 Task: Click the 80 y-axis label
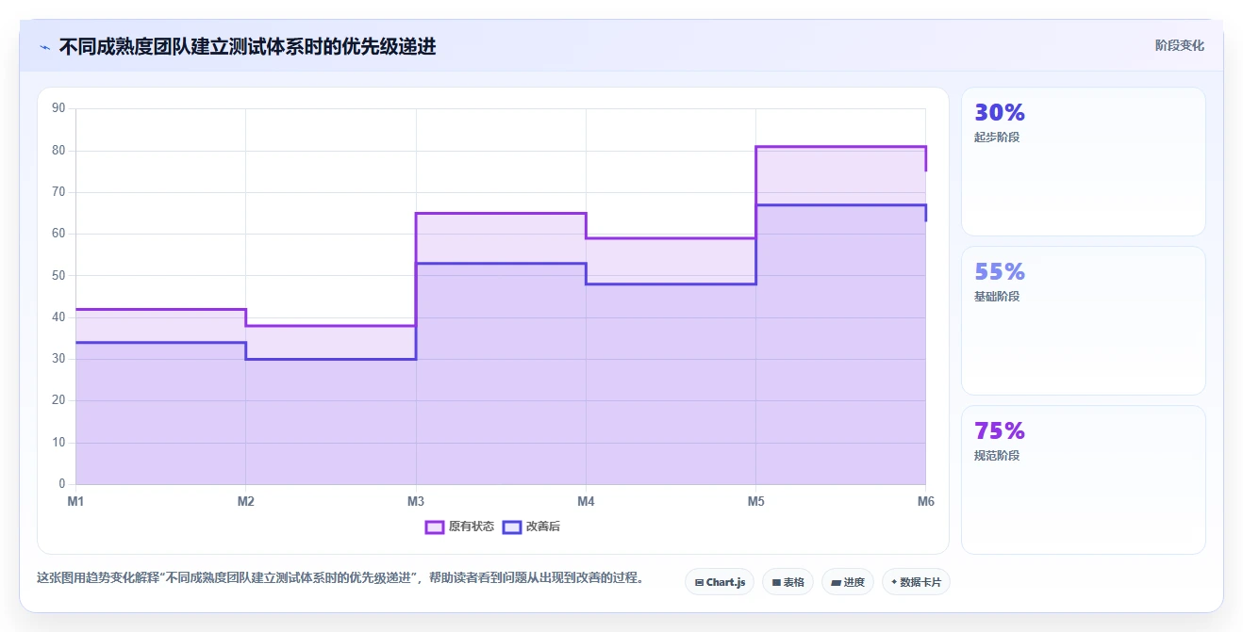coord(58,151)
